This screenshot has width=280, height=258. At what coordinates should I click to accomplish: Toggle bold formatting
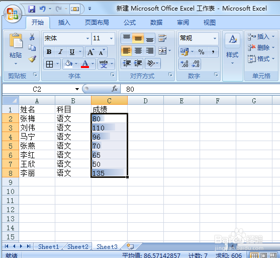(x=49, y=52)
